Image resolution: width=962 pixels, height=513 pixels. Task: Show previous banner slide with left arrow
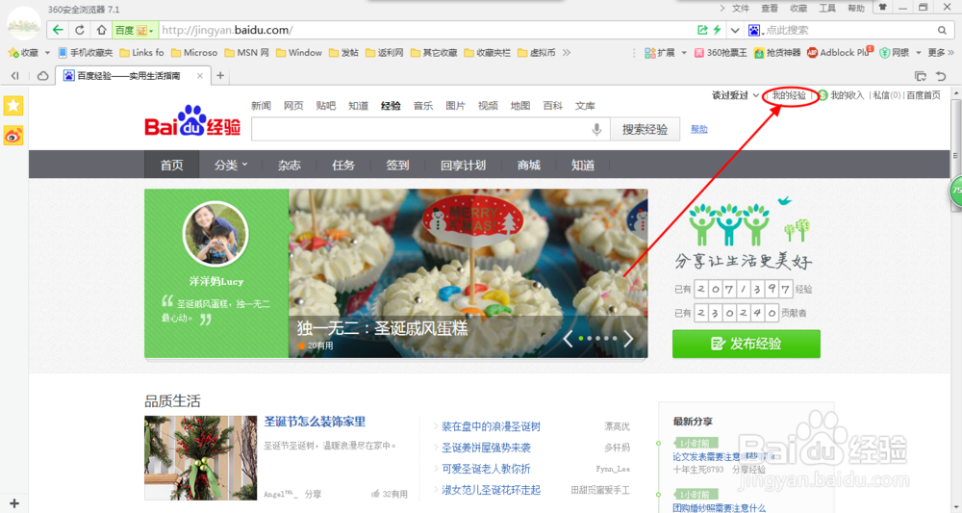(568, 339)
